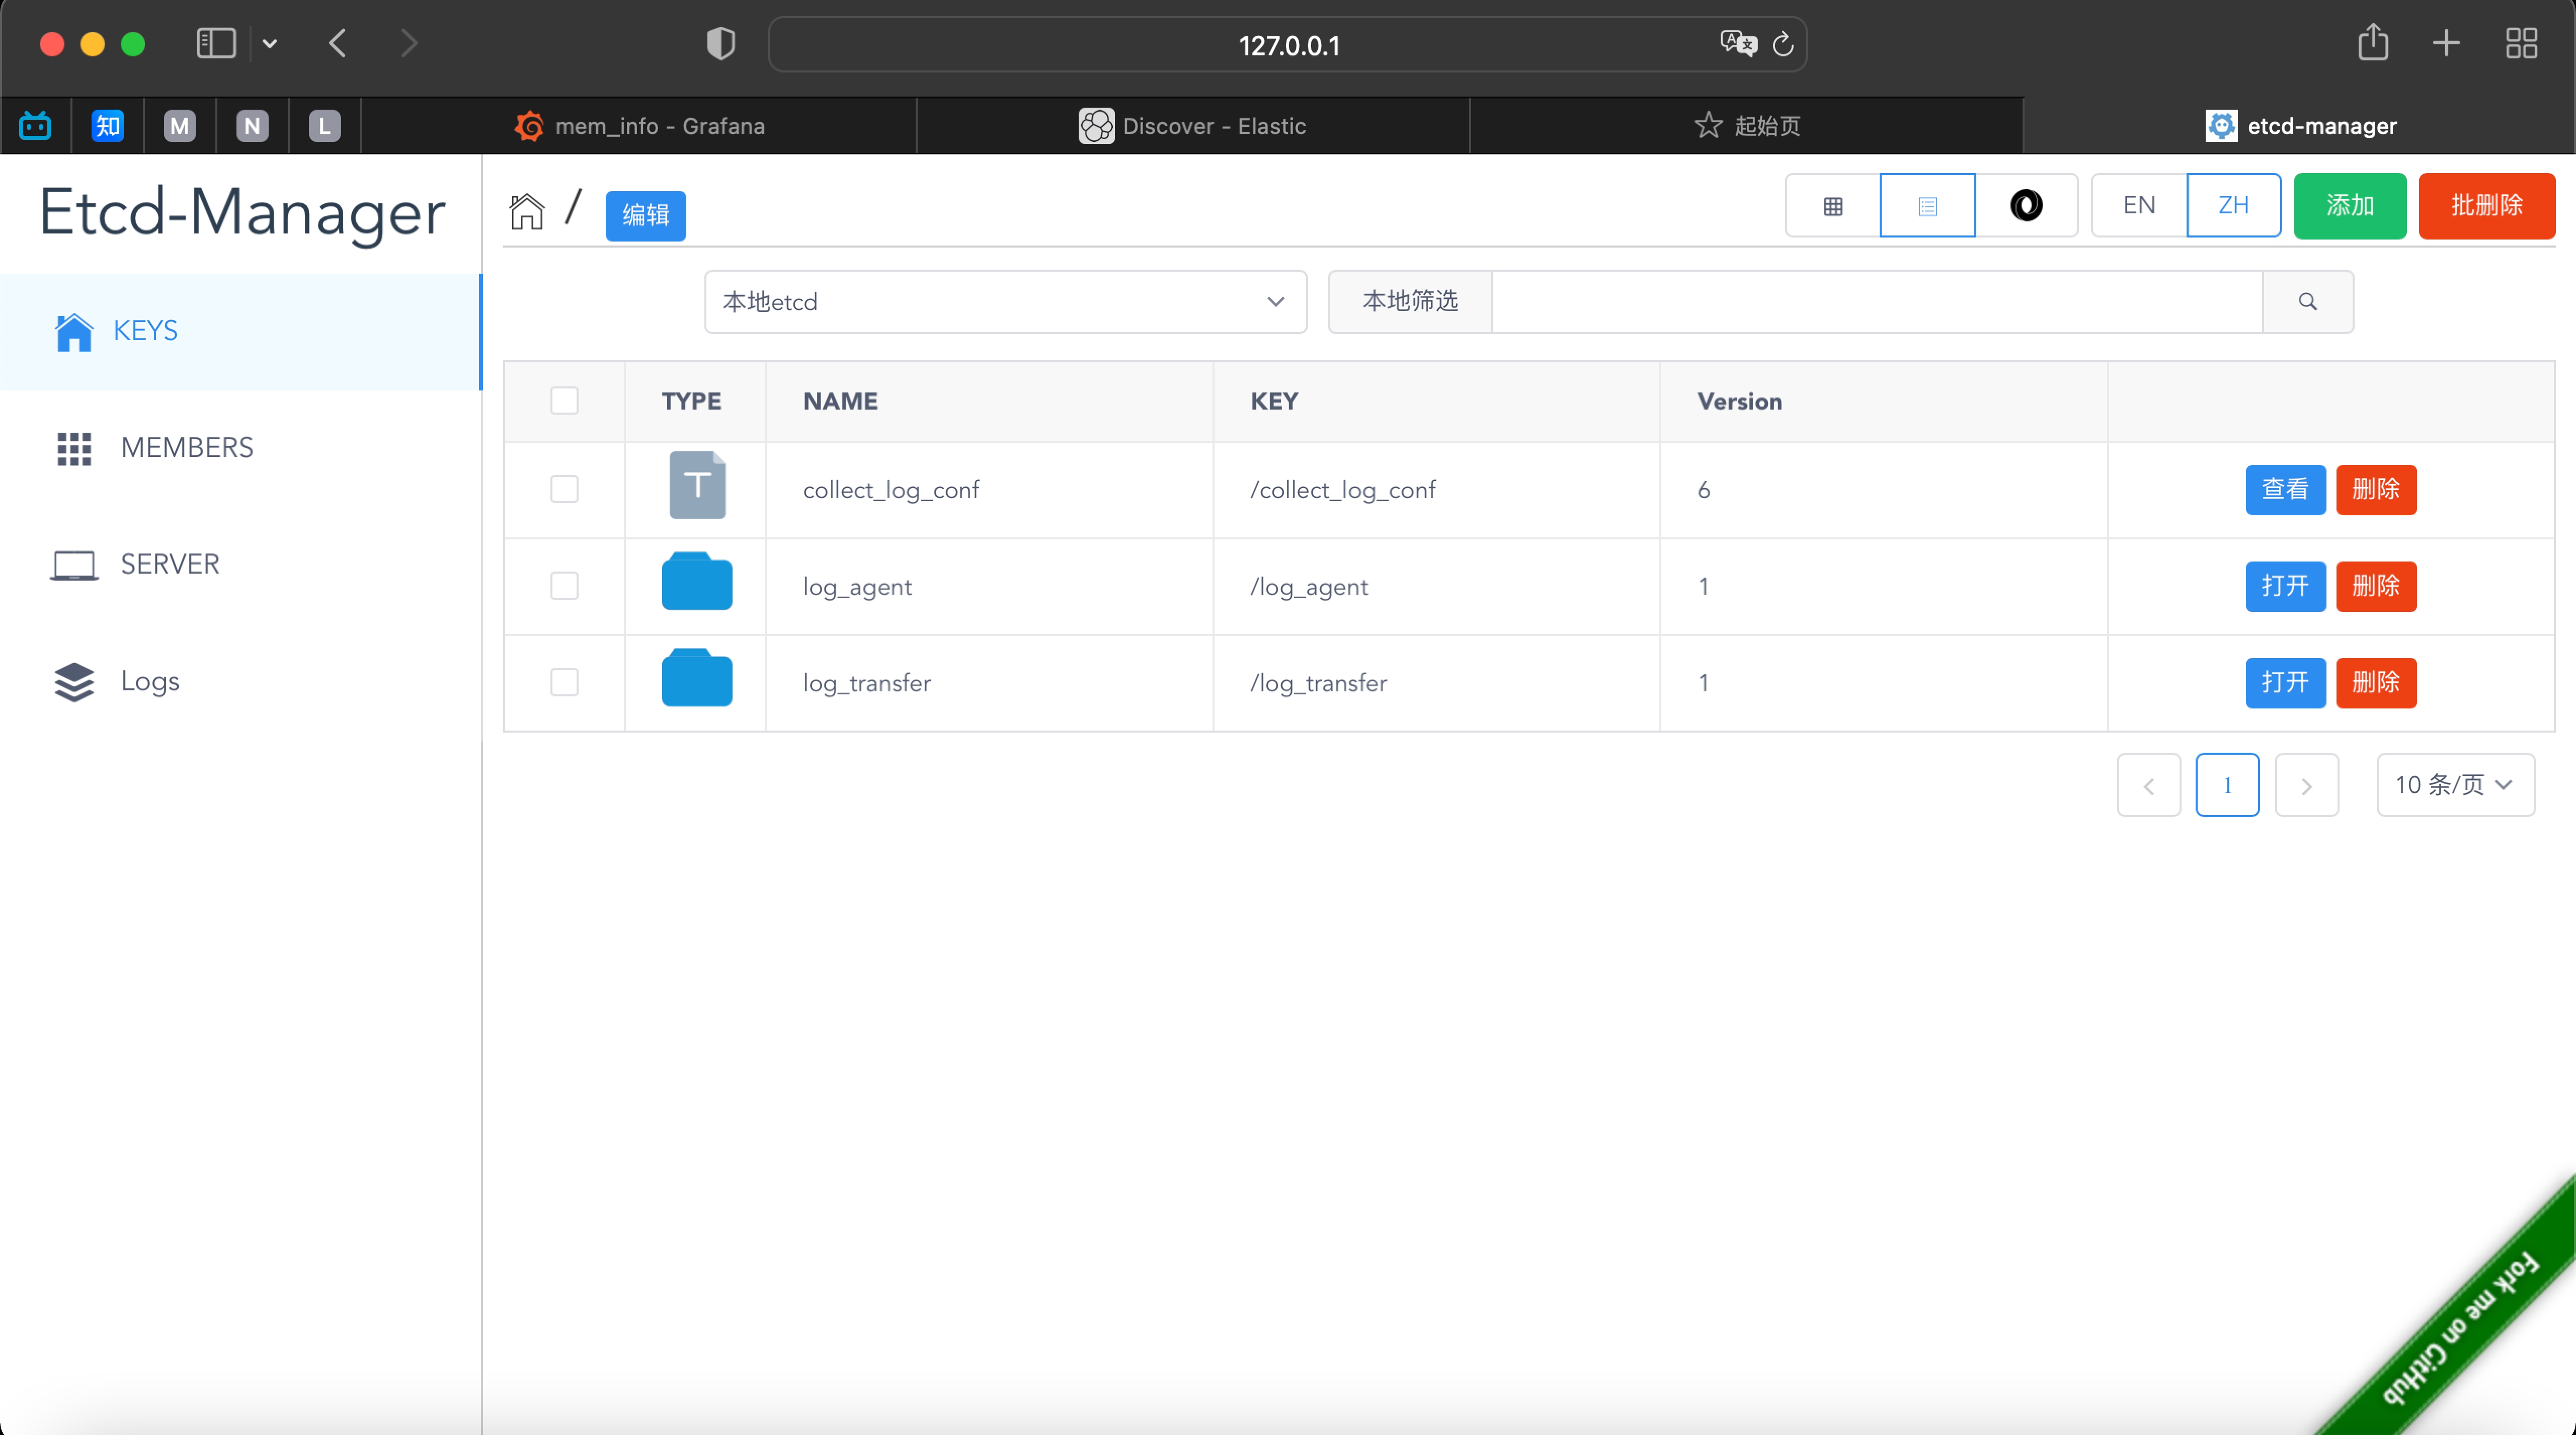The image size is (2576, 1435).
Task: Reload the page with the refresh icon
Action: [x=1783, y=44]
